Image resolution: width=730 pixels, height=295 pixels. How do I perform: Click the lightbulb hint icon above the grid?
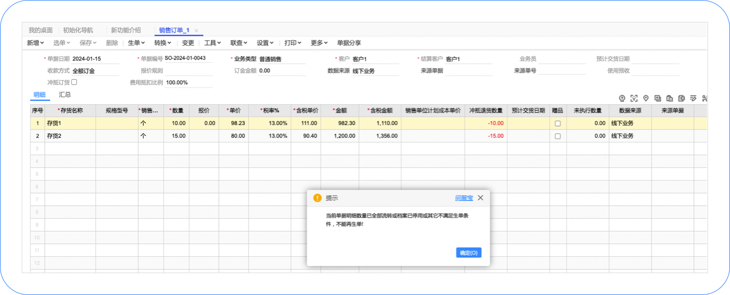[622, 98]
